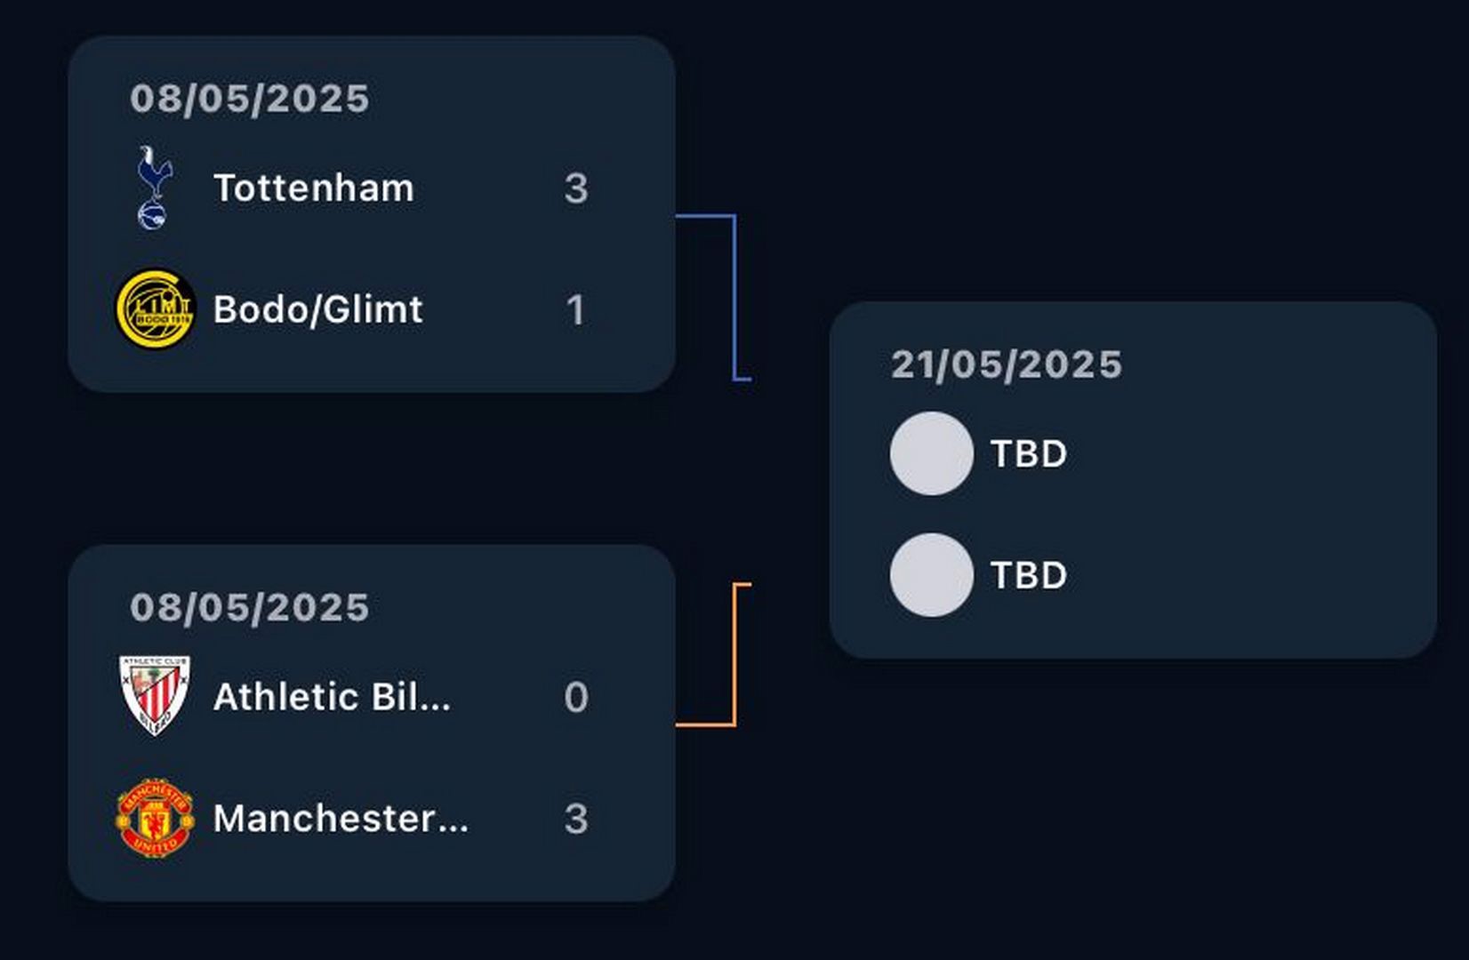Open Bodo/Glimt team name link
This screenshot has width=1469, height=960.
coord(318,309)
